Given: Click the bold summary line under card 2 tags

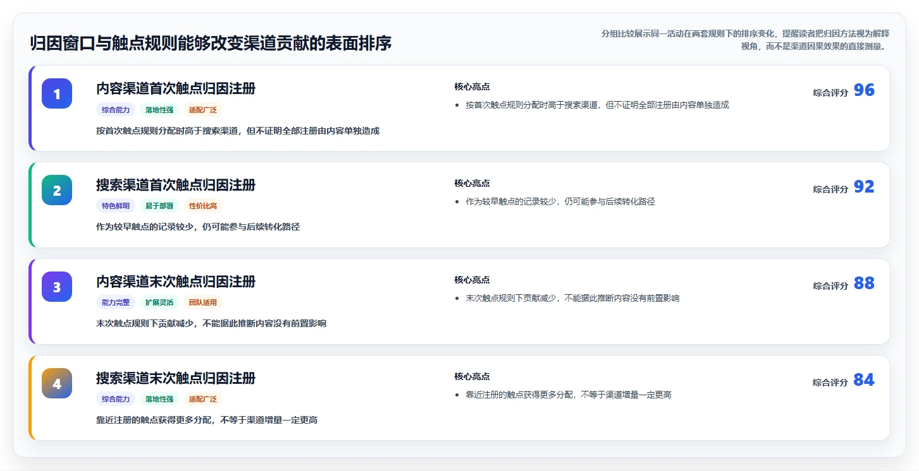Looking at the screenshot, I should 198,227.
